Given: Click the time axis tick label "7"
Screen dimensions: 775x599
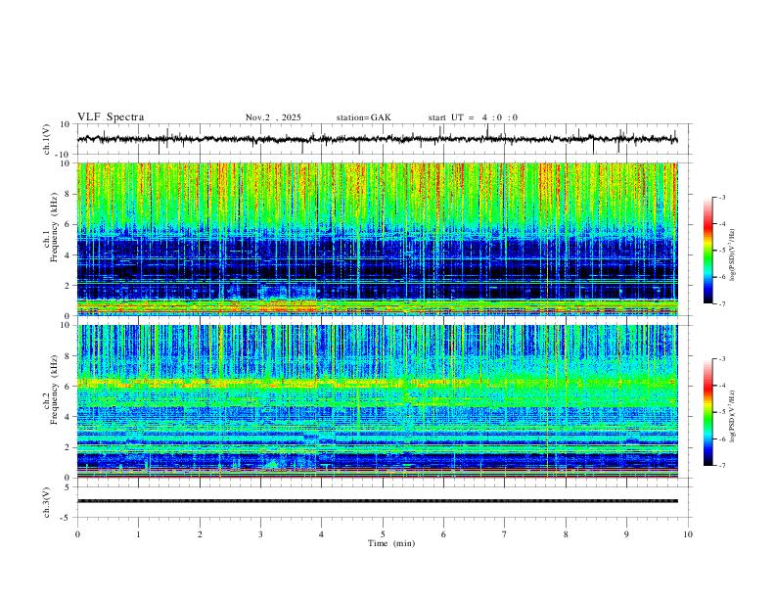Looking at the screenshot, I should 505,534.
